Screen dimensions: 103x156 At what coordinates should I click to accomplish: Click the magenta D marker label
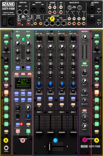pyautogui.click(x=85, y=140)
